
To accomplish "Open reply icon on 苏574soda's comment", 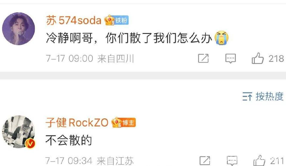I will click(x=230, y=58).
